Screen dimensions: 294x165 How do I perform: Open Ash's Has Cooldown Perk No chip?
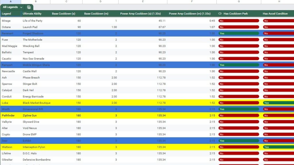(239, 77)
